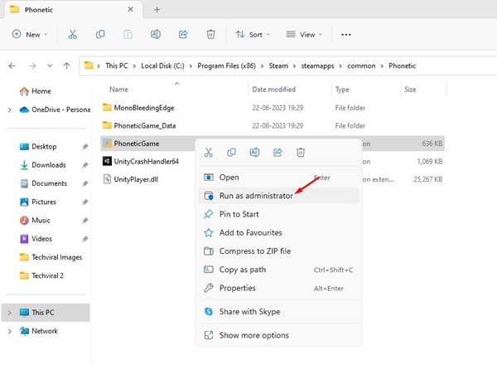Click the Cut icon in the top toolbar

tap(73, 34)
